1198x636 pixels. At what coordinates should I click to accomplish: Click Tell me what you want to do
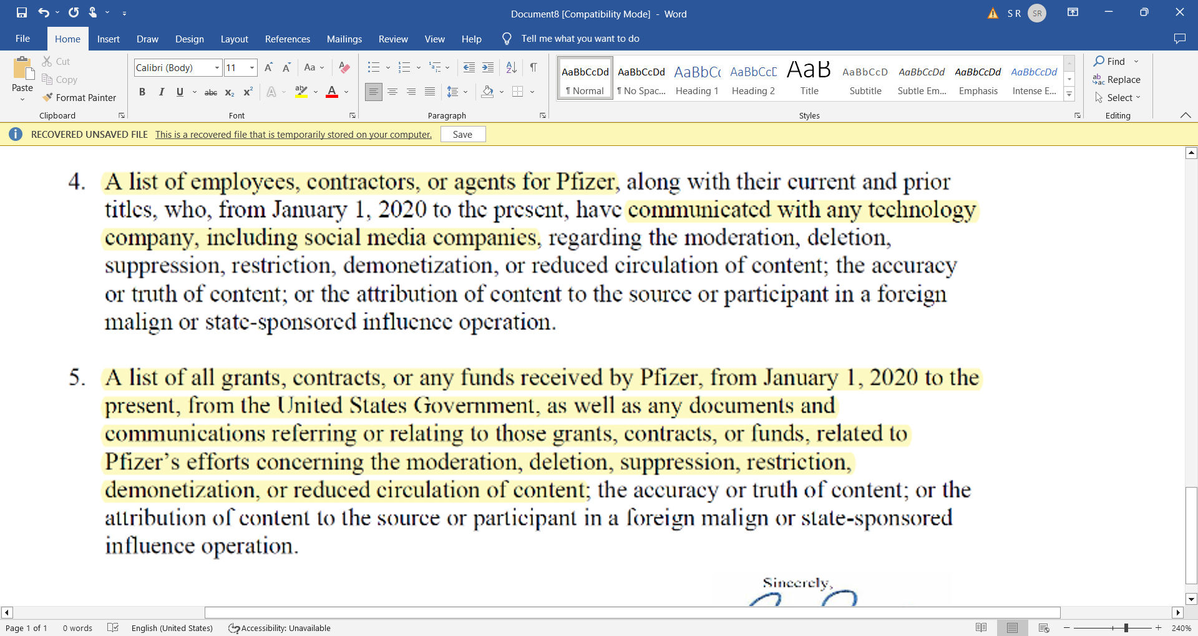point(580,39)
